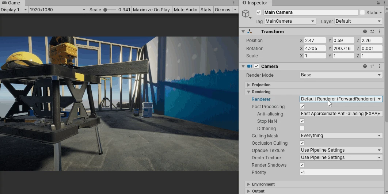Uncheck Stop NaN
Screen dimensions: 388x194
pos(302,121)
